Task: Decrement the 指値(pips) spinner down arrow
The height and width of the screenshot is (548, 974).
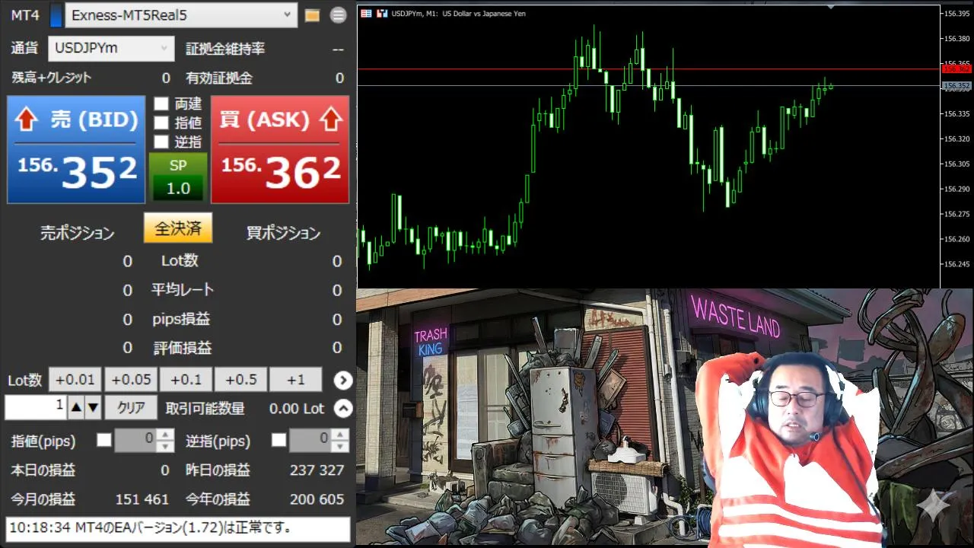Action: [x=166, y=446]
